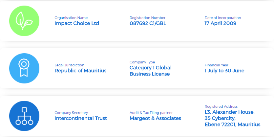Screen dimensions: 274x137
Task: Click the Legal Jurisdiction label
Action: pos(69,65)
